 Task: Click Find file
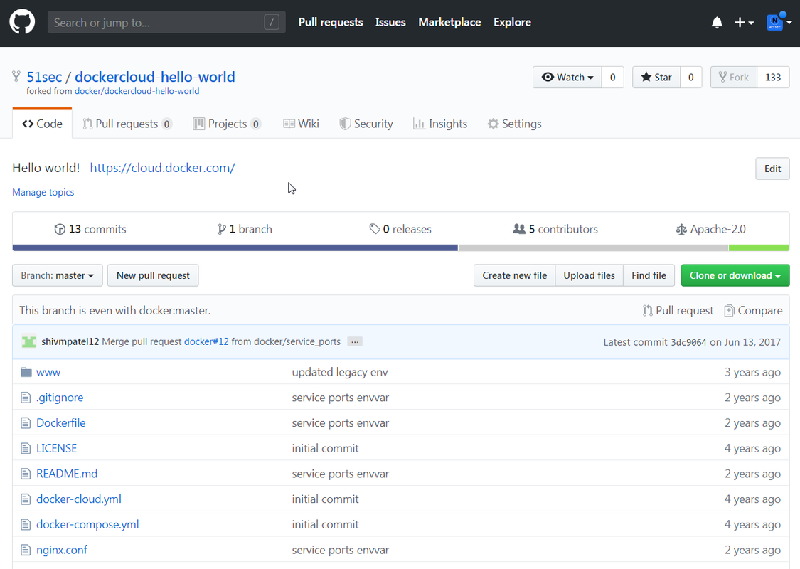(x=649, y=275)
